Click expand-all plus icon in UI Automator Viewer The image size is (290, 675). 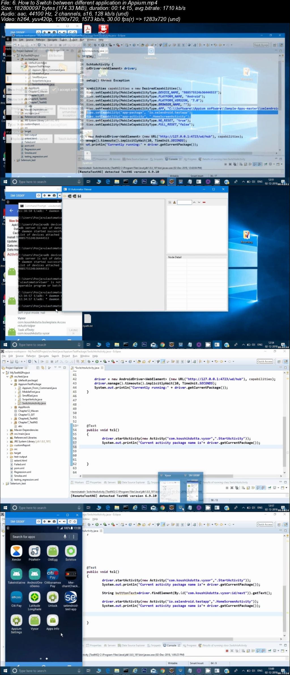click(x=170, y=202)
